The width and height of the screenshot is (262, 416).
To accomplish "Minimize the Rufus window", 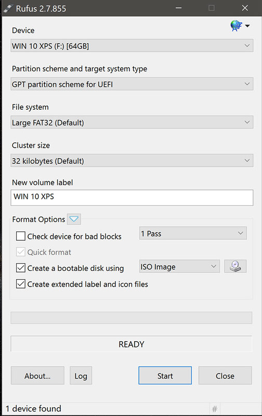I will point(179,8).
